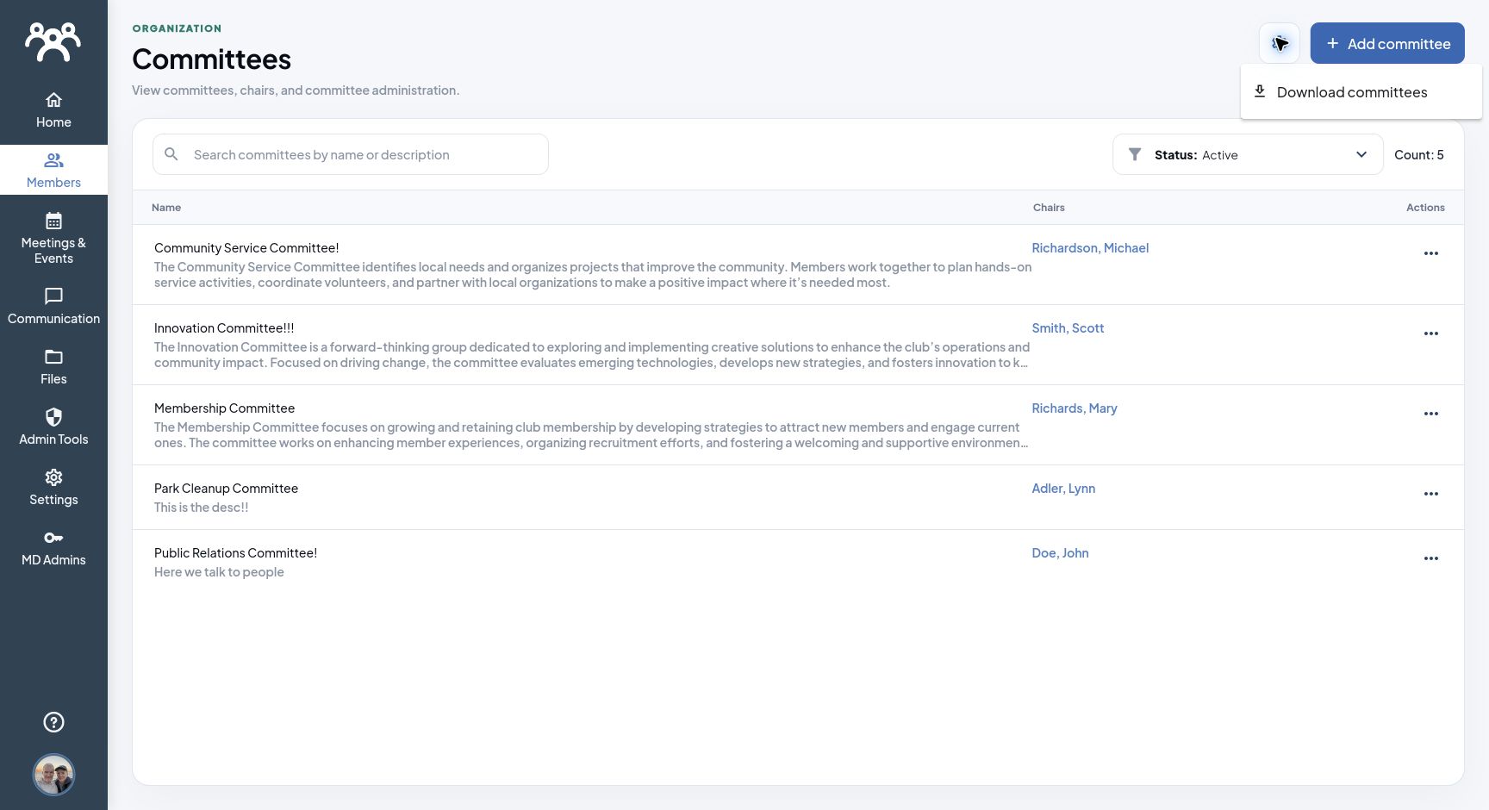
Task: Open chair link Doe, John
Action: pyautogui.click(x=1060, y=553)
